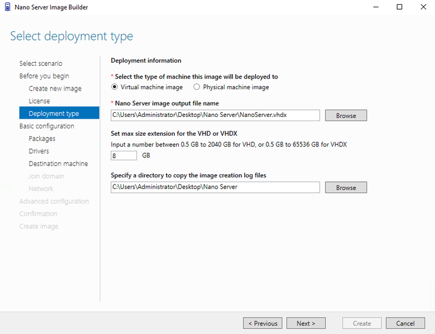Open the License step
This screenshot has width=435, height=334.
[x=39, y=101]
